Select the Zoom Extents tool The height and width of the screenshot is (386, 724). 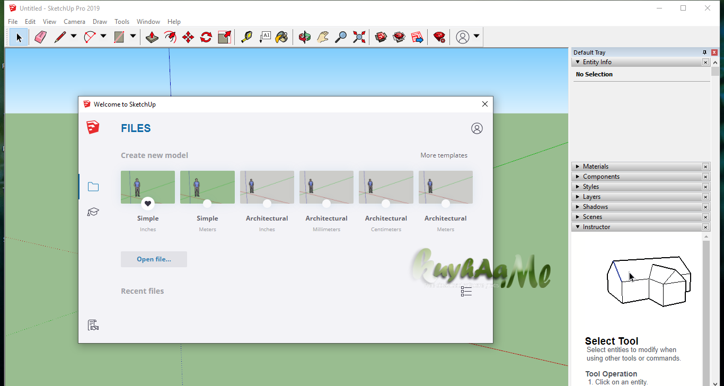pos(359,37)
